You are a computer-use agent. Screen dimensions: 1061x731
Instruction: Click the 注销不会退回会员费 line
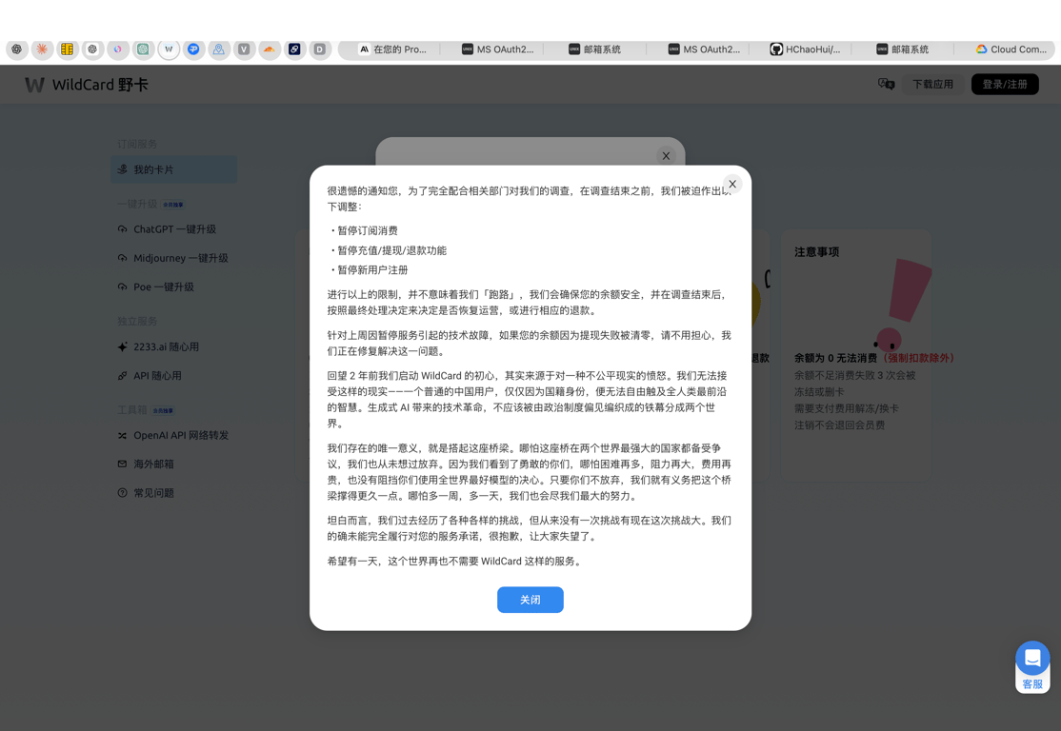840,425
